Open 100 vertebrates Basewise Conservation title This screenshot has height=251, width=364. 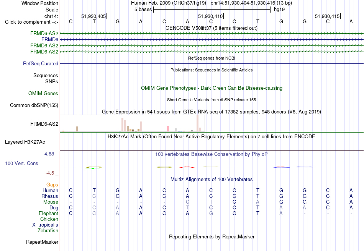[212, 154]
